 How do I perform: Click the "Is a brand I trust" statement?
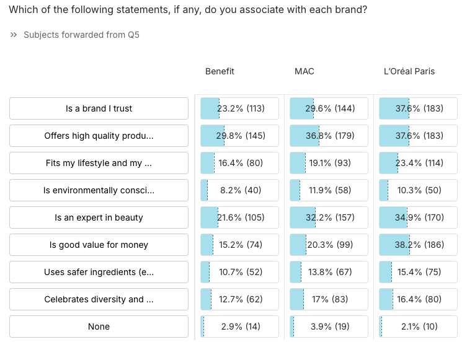[99, 108]
